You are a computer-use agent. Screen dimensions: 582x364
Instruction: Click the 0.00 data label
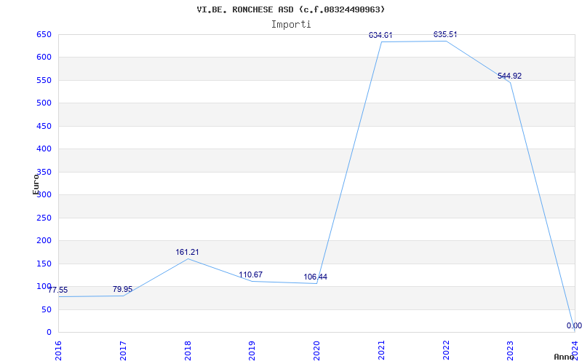(574, 325)
